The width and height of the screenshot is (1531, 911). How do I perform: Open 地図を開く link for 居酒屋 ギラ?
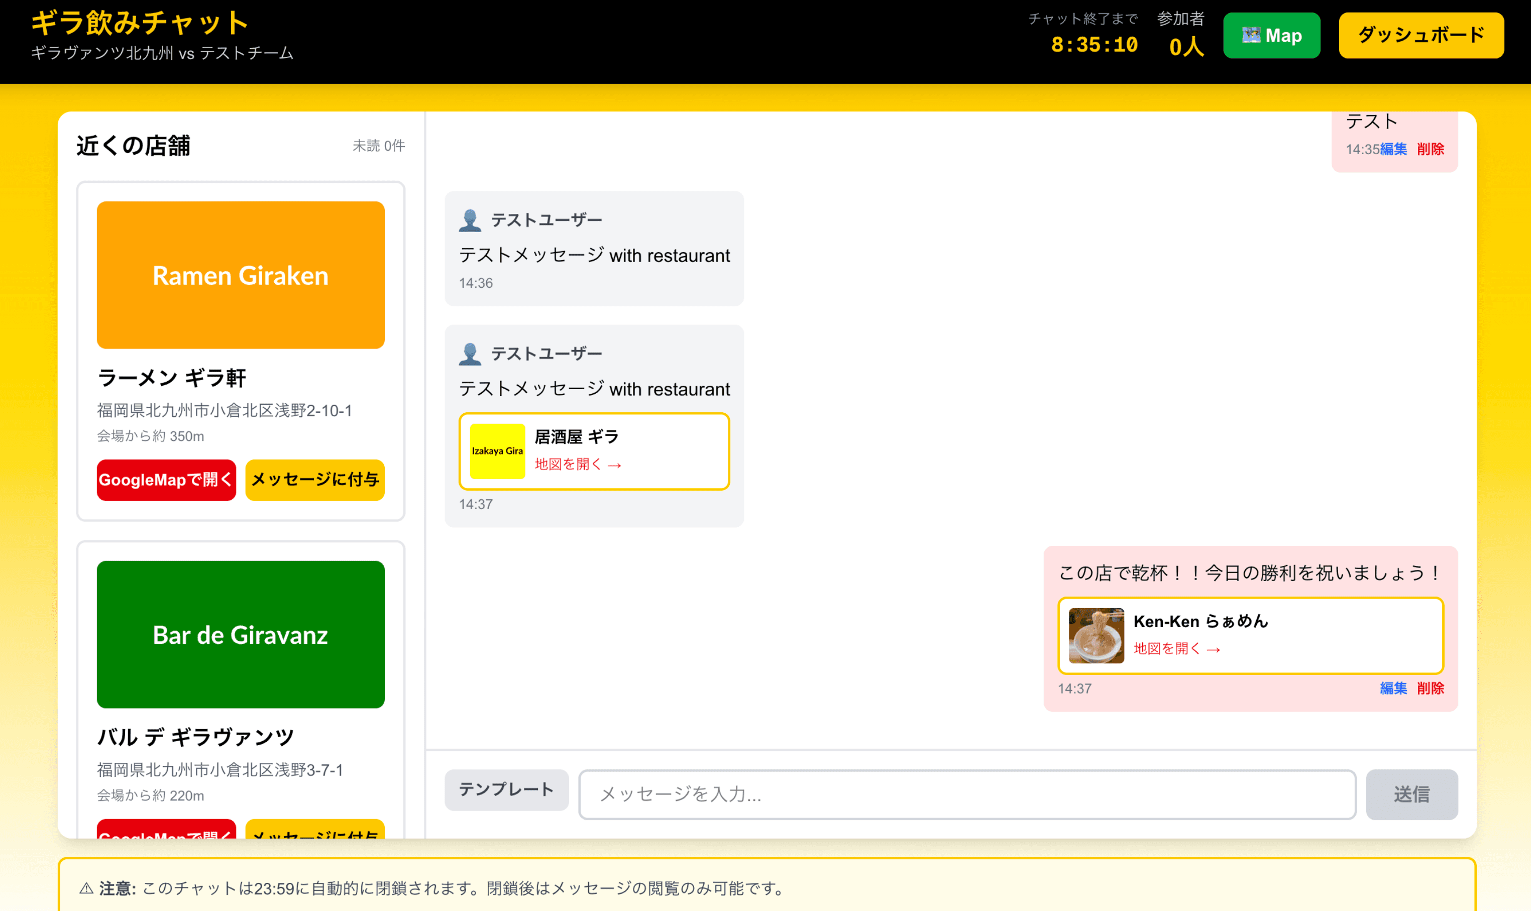tap(577, 465)
